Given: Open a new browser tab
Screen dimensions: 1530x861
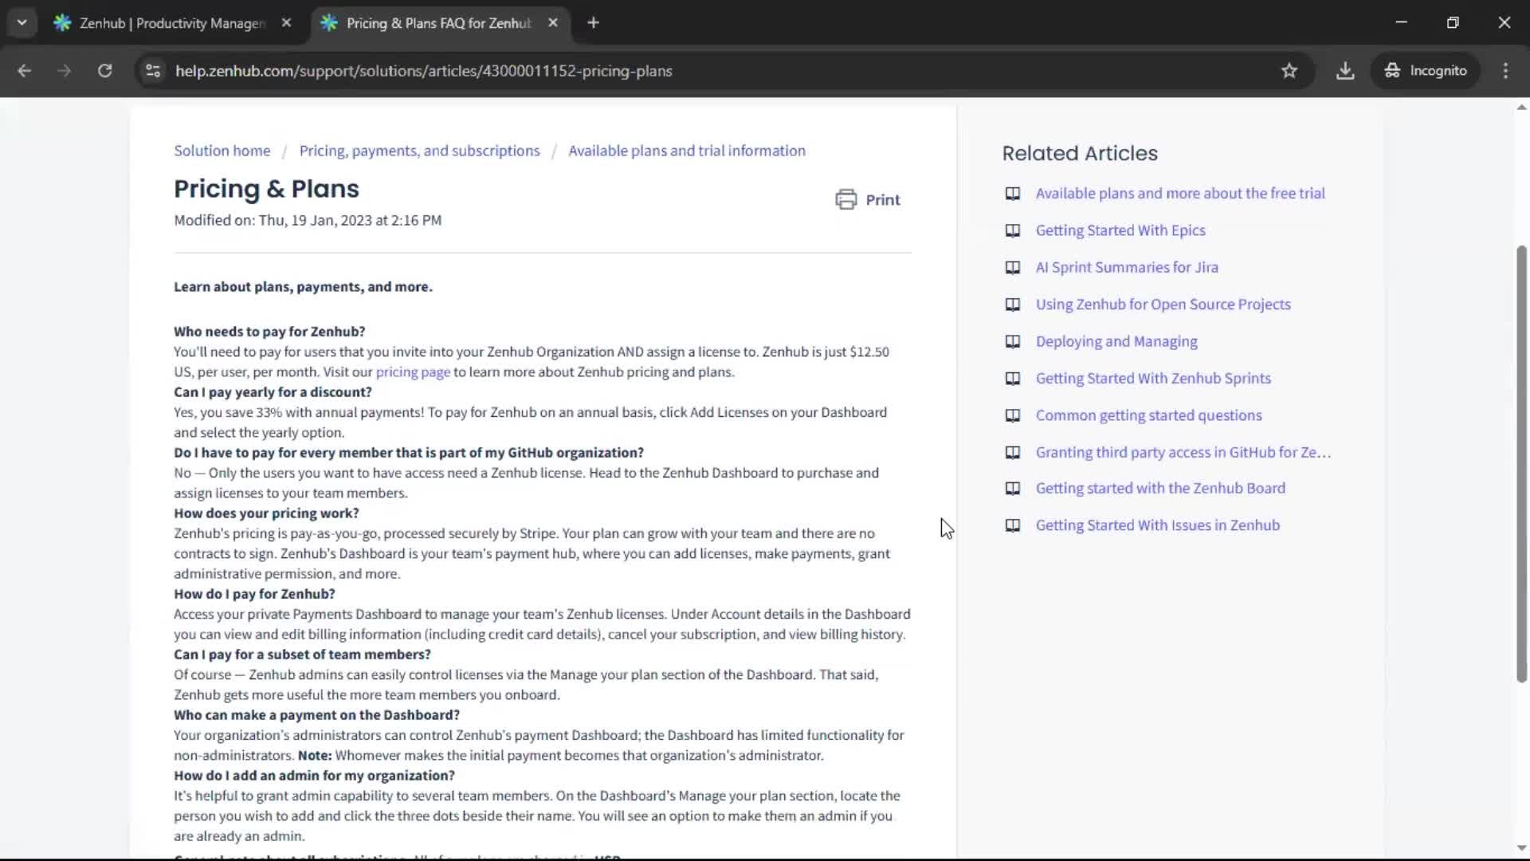Looking at the screenshot, I should [593, 22].
